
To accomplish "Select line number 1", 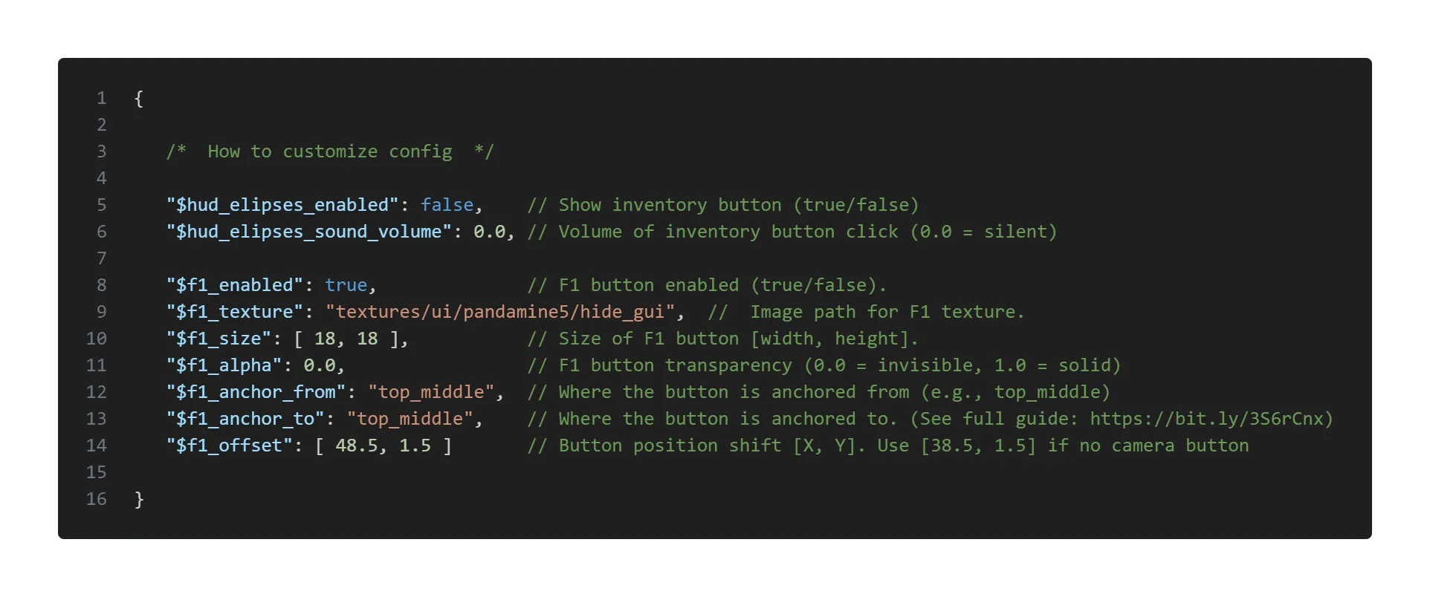I will point(102,98).
